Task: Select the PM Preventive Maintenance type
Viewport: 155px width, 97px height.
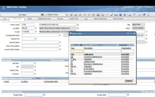Action: click(72, 71)
